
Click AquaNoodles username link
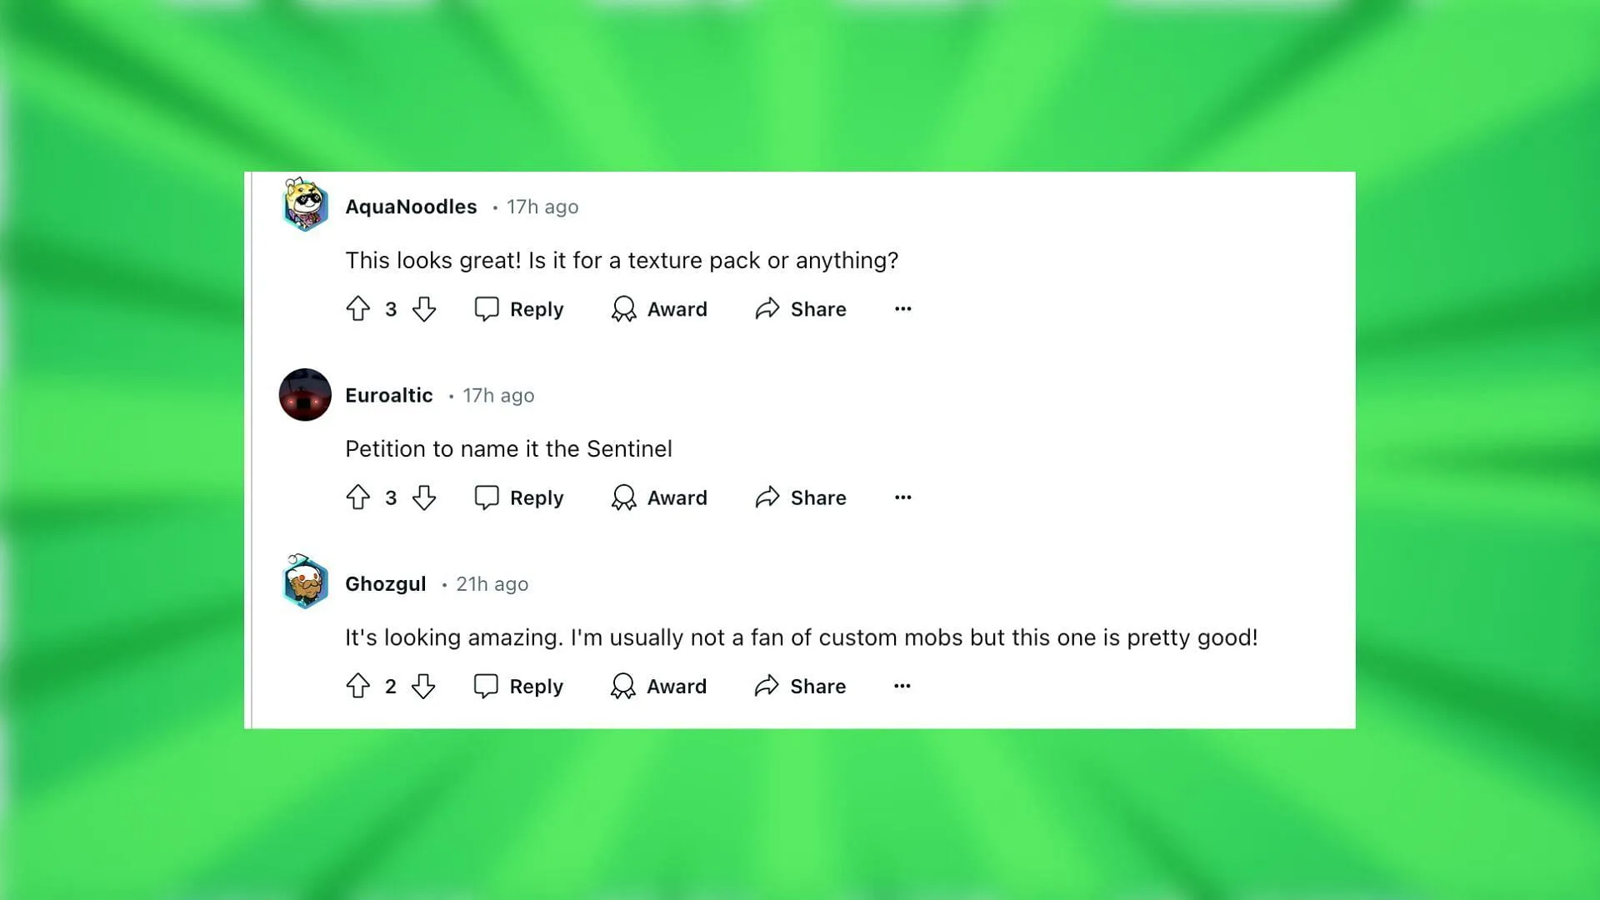click(411, 206)
